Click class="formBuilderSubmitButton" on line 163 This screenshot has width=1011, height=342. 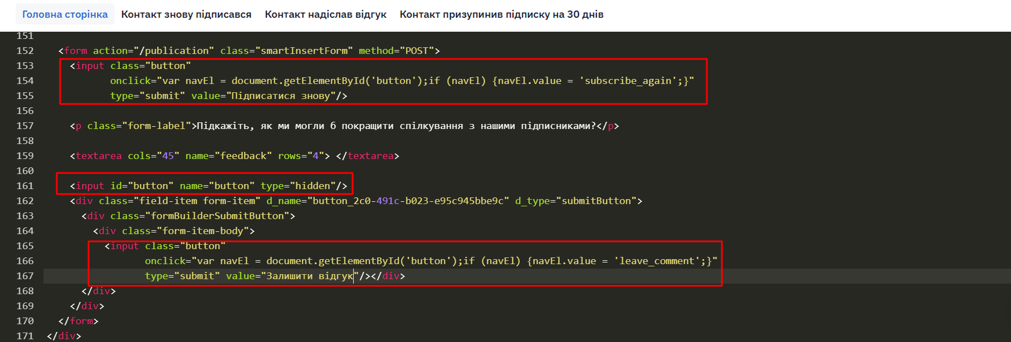click(x=200, y=216)
